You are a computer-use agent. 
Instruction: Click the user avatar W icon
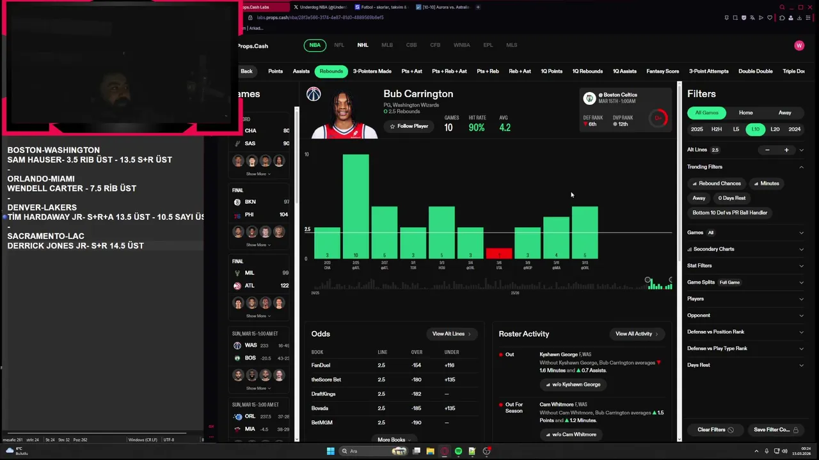799,45
